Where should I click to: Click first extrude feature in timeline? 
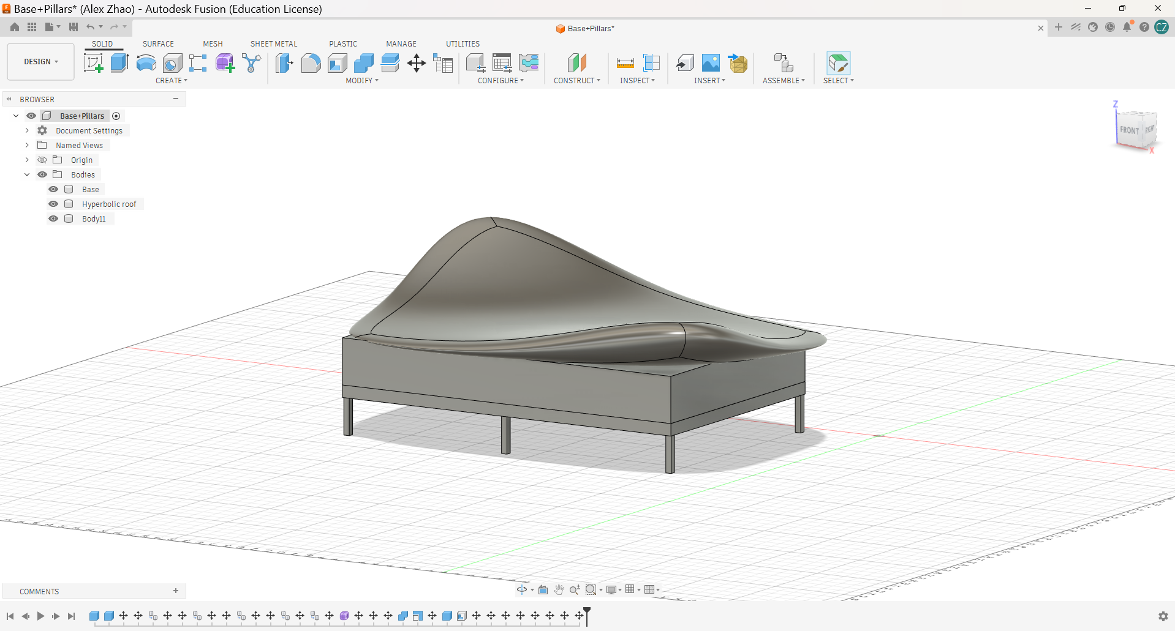94,616
